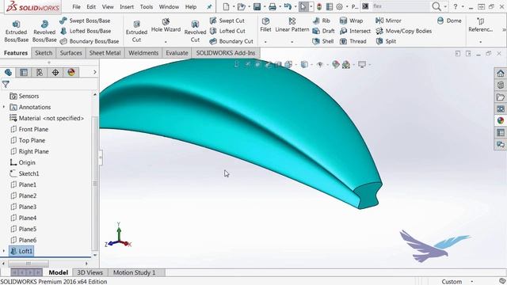Screen dimensions: 507x285
Task: Open the Motion Study 1 tab
Action: pyautogui.click(x=134, y=272)
